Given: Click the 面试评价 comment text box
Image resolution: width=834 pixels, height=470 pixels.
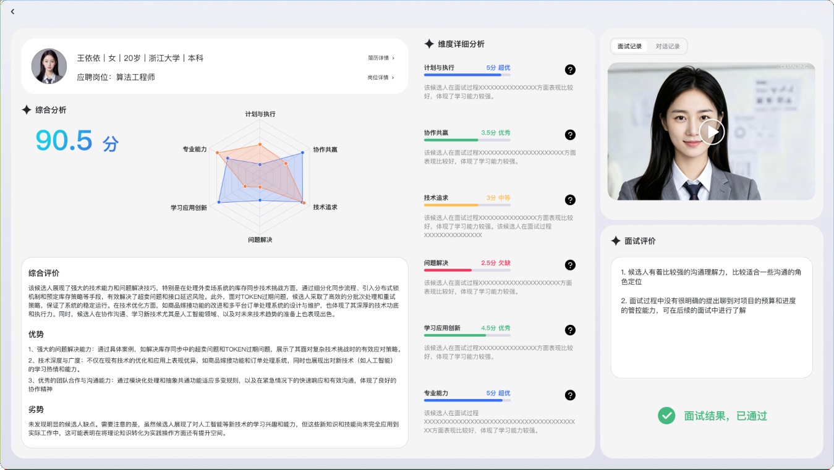Looking at the screenshot, I should [x=711, y=317].
